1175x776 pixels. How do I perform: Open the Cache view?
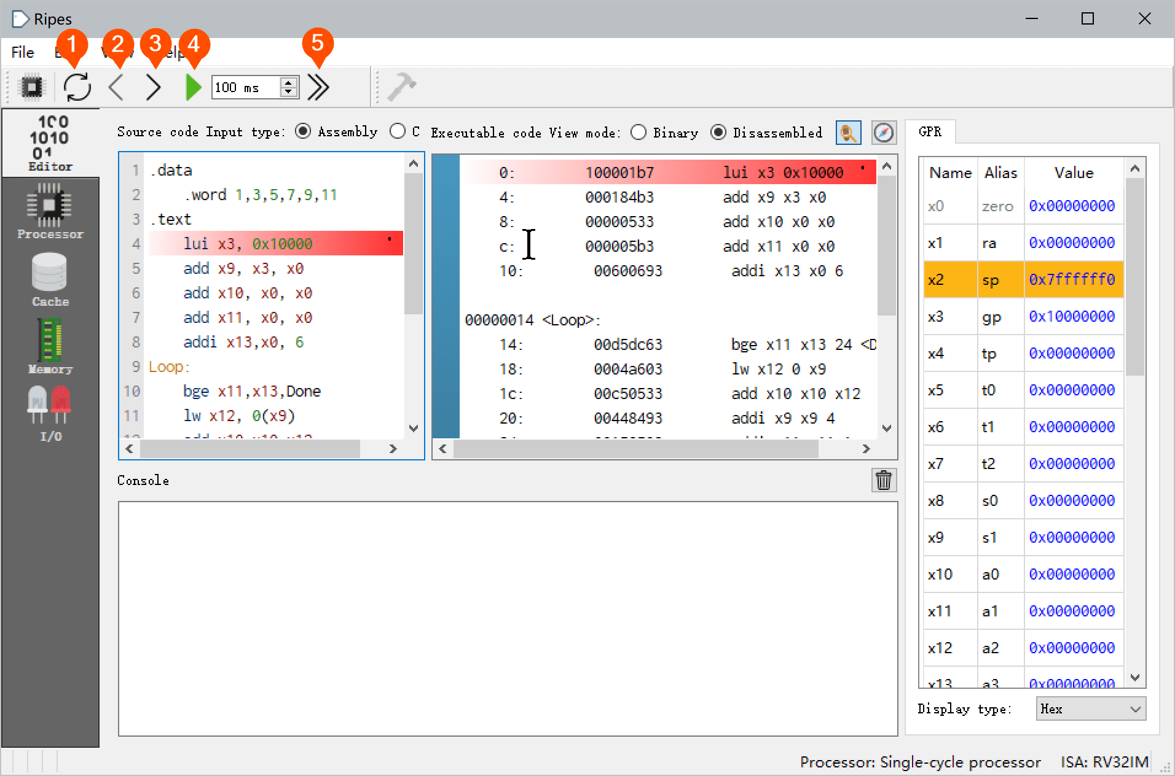tap(50, 280)
